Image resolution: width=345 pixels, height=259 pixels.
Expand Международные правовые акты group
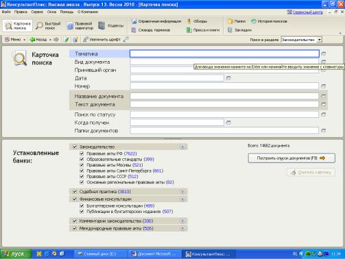182,228
